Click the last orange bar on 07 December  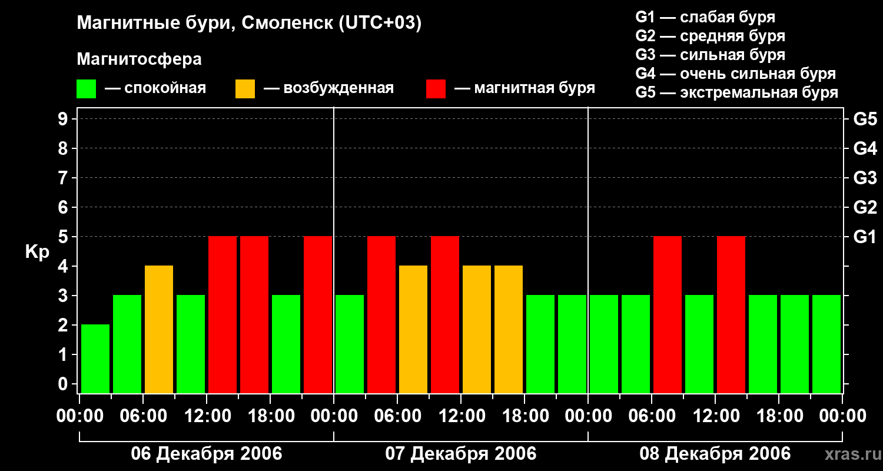pyautogui.click(x=509, y=329)
